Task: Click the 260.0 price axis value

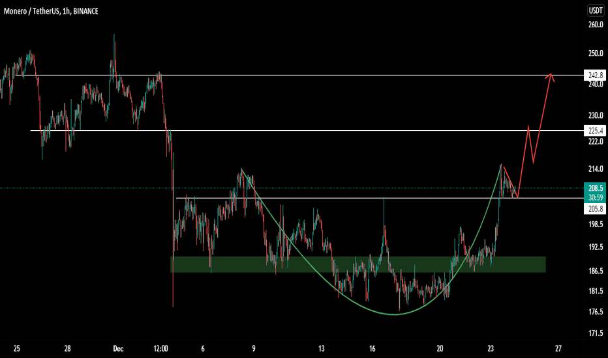Action: 596,25
